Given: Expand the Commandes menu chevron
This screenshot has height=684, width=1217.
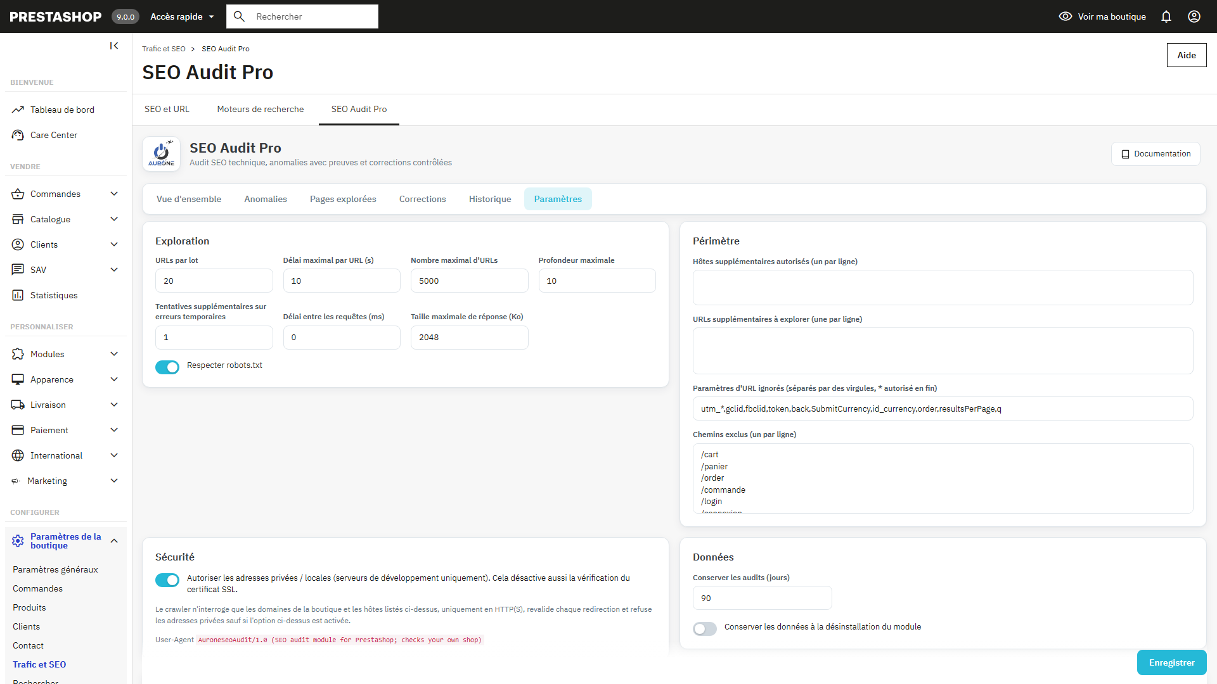Looking at the screenshot, I should coord(114,194).
